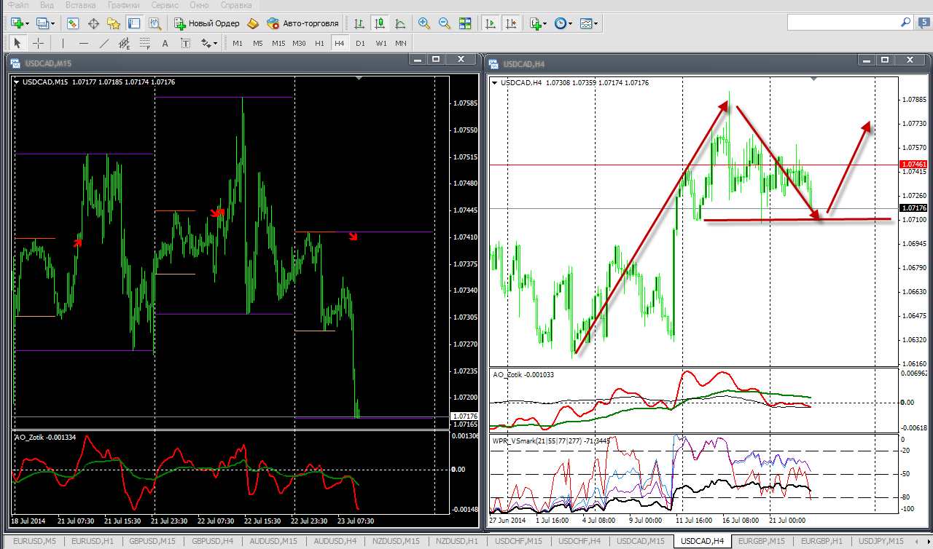Expand the new chart dropdown arrow

pos(28,23)
